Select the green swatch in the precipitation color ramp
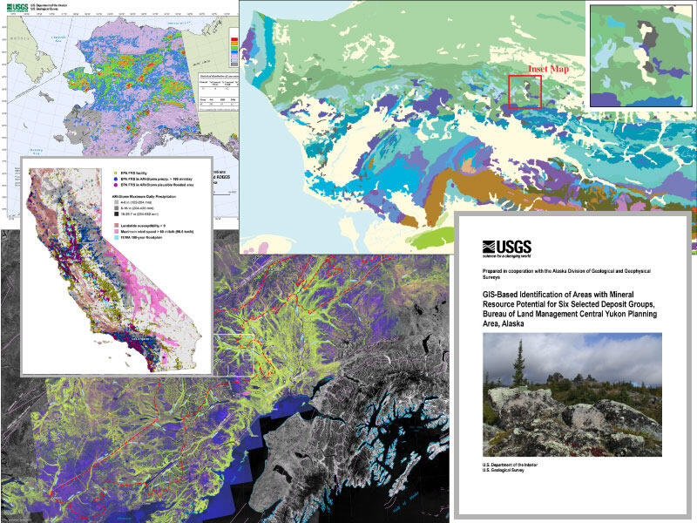Screen dimensions: 697x523 (x=233, y=47)
